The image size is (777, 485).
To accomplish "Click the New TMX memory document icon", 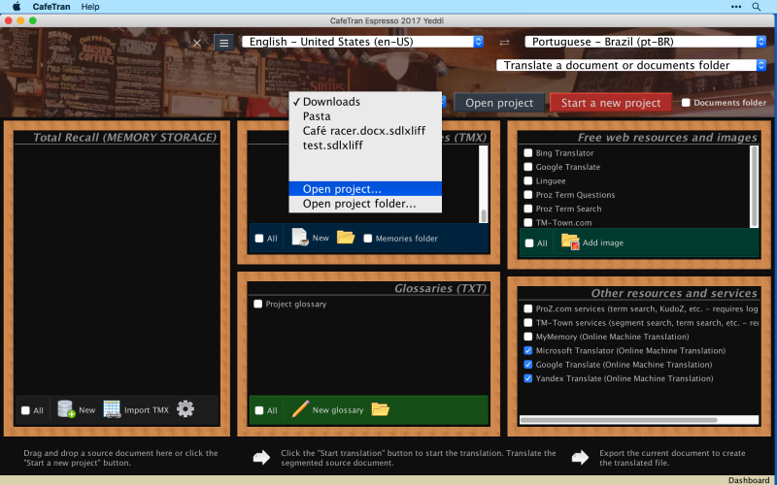I will pos(300,238).
